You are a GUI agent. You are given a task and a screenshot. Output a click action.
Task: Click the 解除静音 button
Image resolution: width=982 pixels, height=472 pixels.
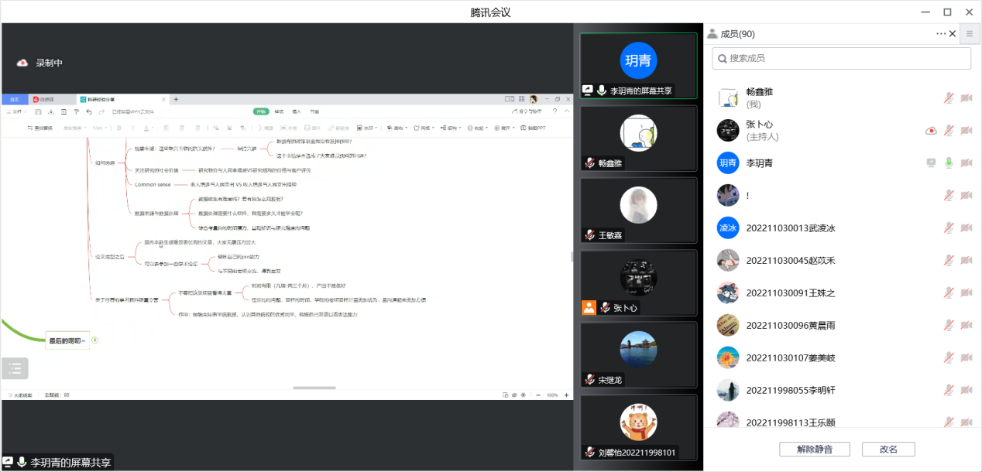(814, 450)
